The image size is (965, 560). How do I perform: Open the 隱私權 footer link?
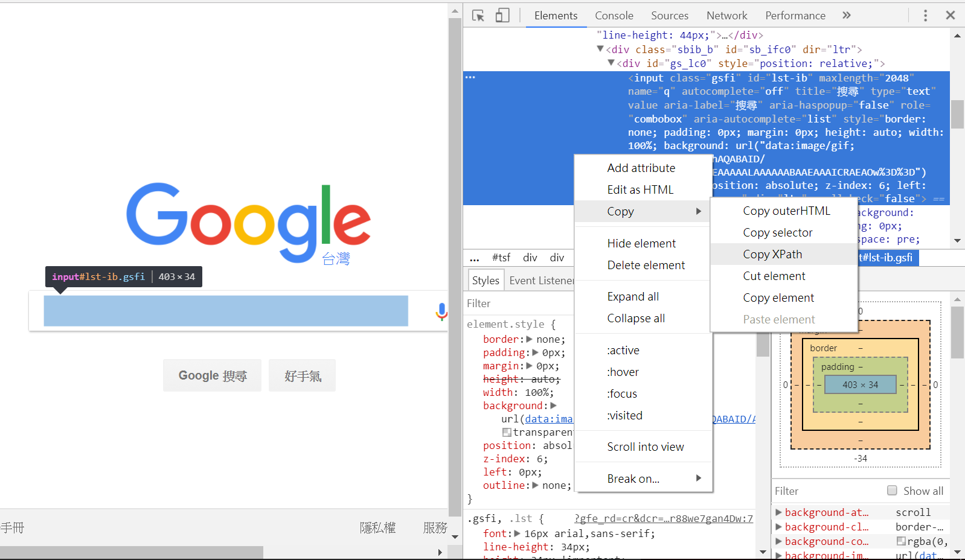coord(377,528)
